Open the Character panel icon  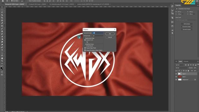click(172, 30)
